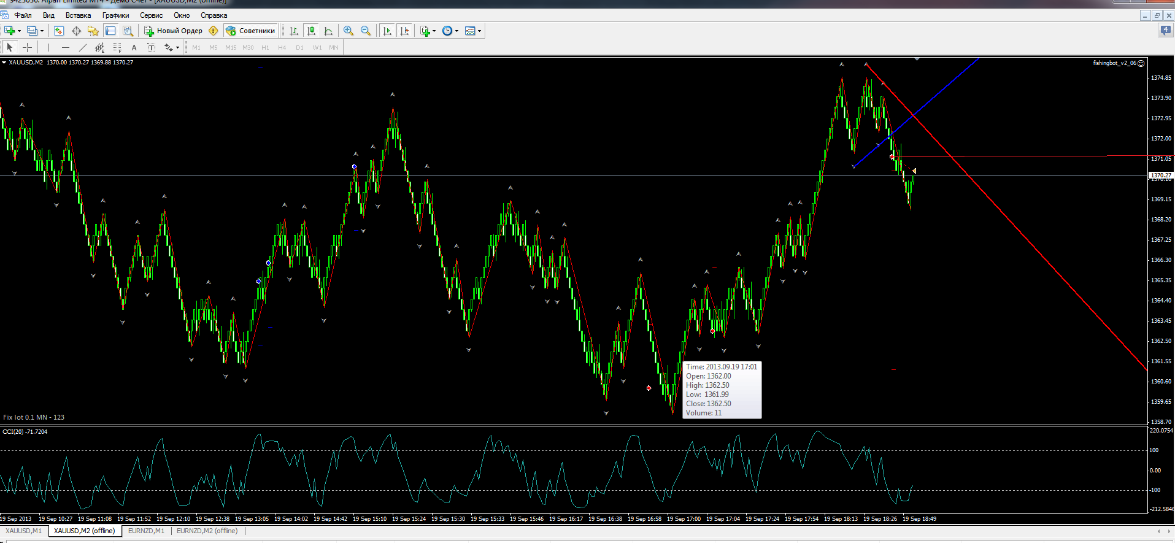Zoom out of the chart

[x=366, y=31]
